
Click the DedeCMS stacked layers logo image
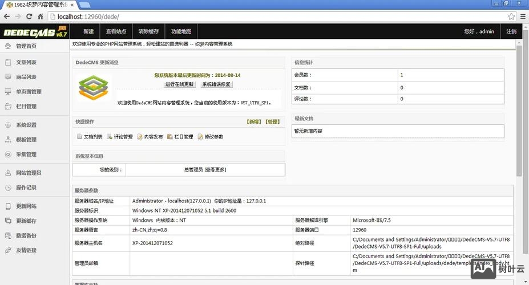(94, 88)
